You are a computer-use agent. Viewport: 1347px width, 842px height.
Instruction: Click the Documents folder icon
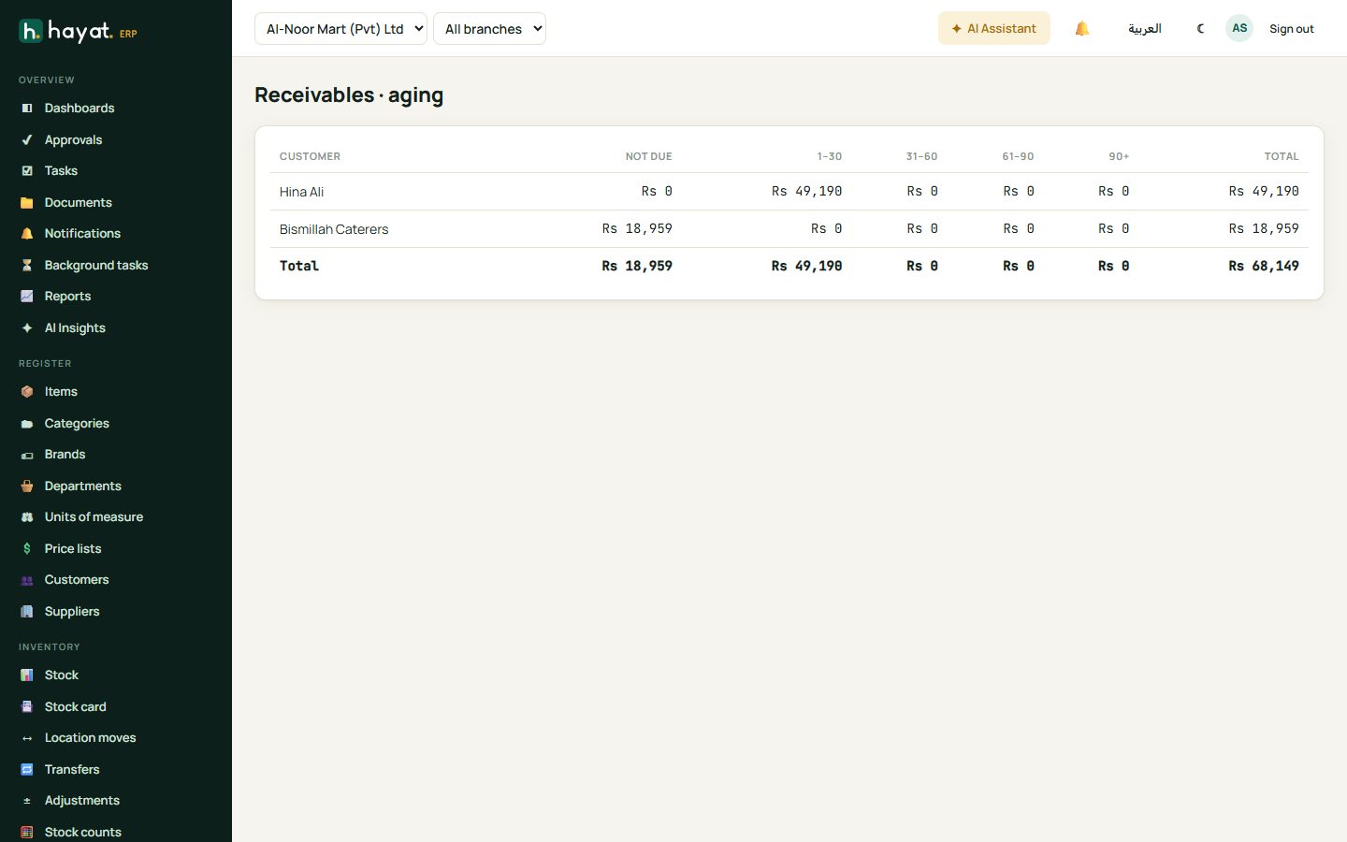pyautogui.click(x=27, y=203)
